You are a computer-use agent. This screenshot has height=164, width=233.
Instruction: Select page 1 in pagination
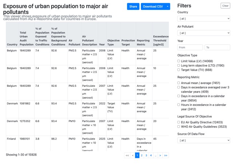(137, 155)
